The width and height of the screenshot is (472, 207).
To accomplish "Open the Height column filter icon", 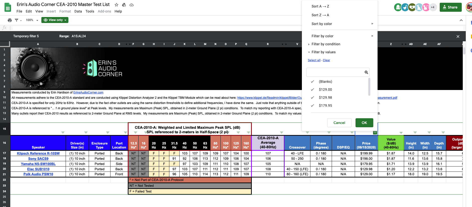I will (x=415, y=132).
